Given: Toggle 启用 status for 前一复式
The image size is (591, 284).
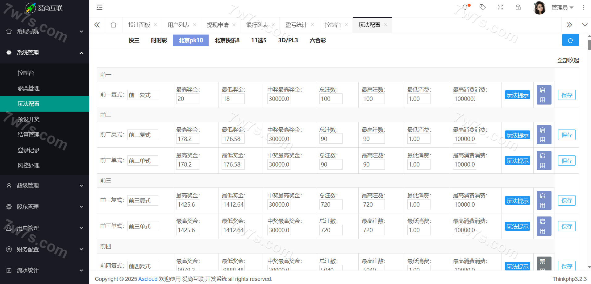Looking at the screenshot, I should tap(543, 95).
